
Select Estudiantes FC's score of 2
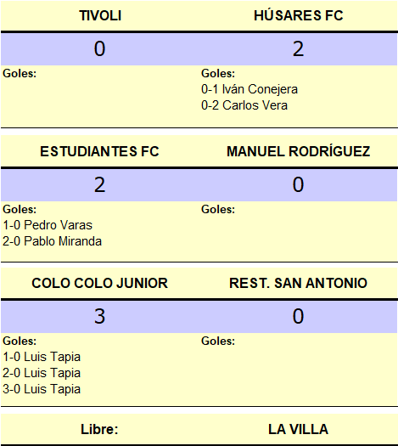(x=100, y=184)
